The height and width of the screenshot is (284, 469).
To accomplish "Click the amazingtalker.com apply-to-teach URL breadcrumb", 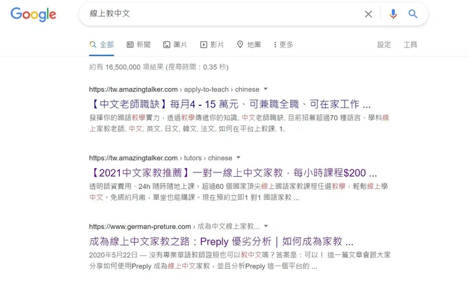I will click(174, 89).
